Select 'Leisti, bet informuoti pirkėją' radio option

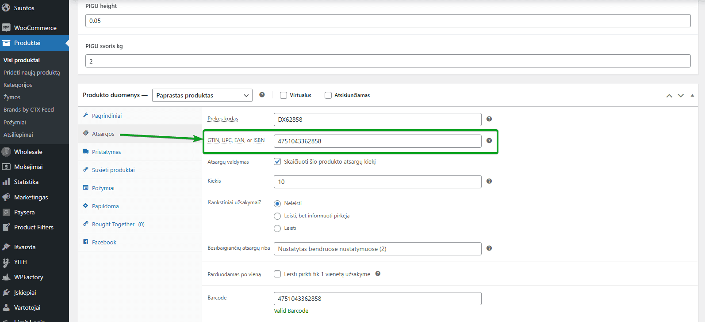pos(277,216)
